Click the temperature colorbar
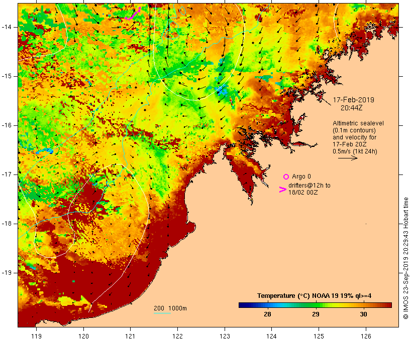Viewport: 412px width, 341px height. coord(316,305)
